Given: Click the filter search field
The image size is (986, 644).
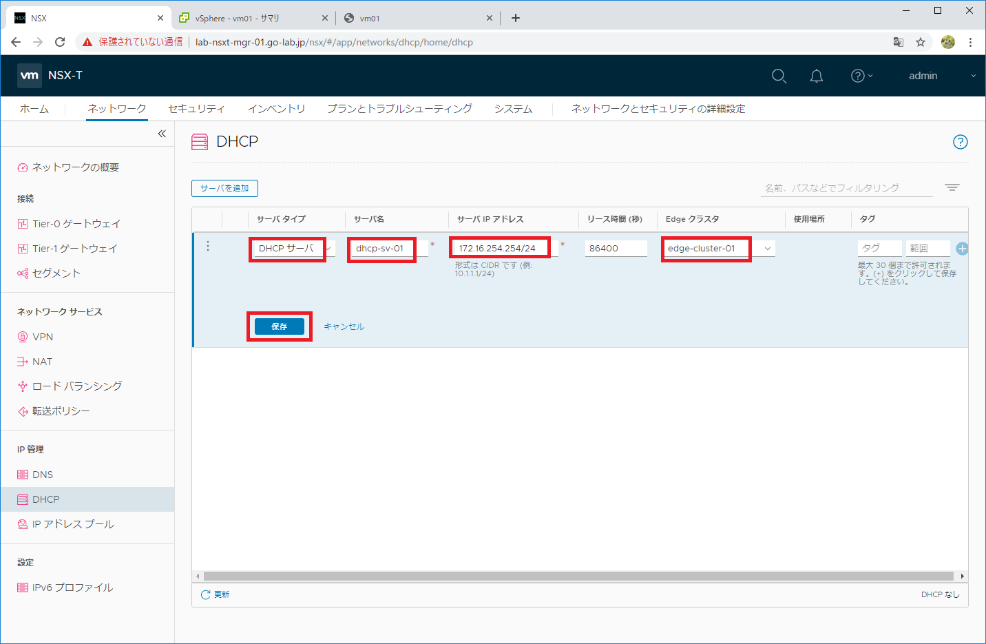Looking at the screenshot, I should pyautogui.click(x=847, y=188).
